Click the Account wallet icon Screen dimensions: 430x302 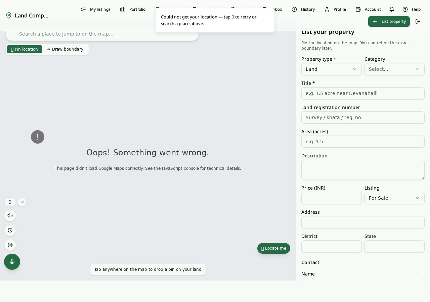(358, 9)
